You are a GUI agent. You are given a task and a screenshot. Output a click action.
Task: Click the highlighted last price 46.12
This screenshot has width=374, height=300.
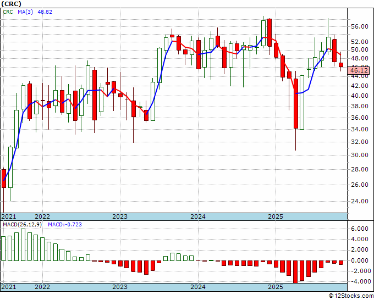point(360,70)
